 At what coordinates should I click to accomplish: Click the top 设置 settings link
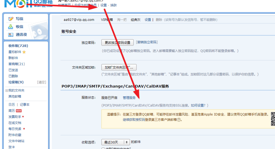(x=103, y=5)
